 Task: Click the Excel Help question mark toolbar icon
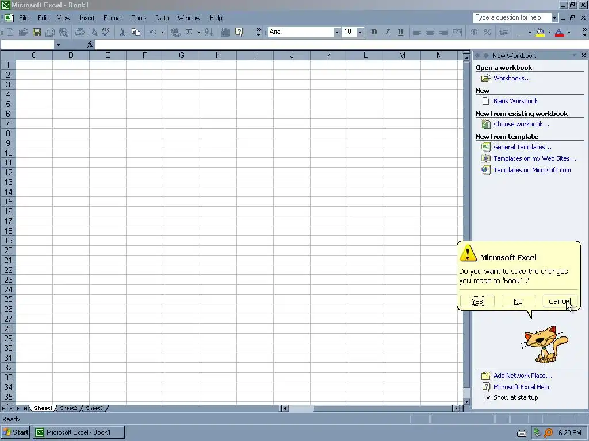[x=239, y=32]
